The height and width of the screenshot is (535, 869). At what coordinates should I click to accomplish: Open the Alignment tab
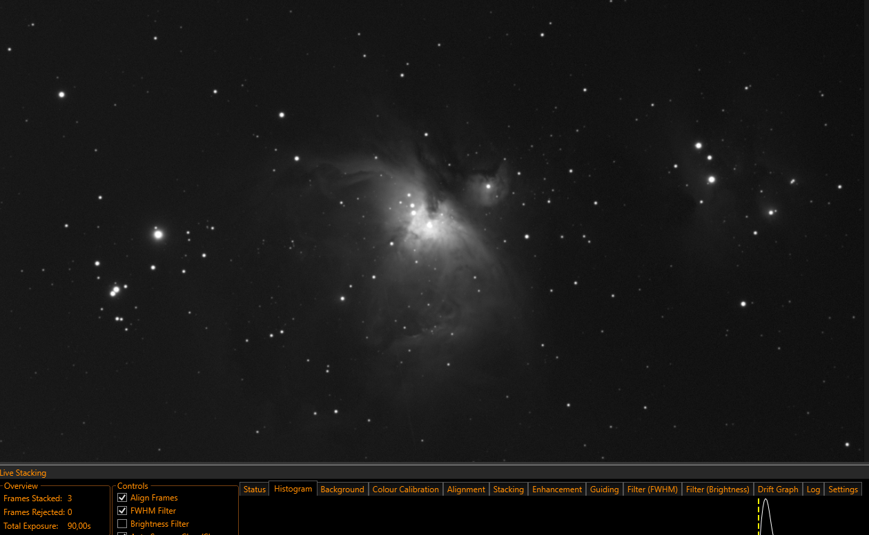pyautogui.click(x=466, y=489)
